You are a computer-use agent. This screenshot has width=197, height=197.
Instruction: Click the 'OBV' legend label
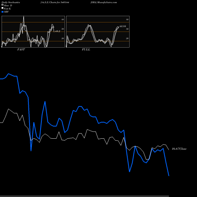point(6,12)
